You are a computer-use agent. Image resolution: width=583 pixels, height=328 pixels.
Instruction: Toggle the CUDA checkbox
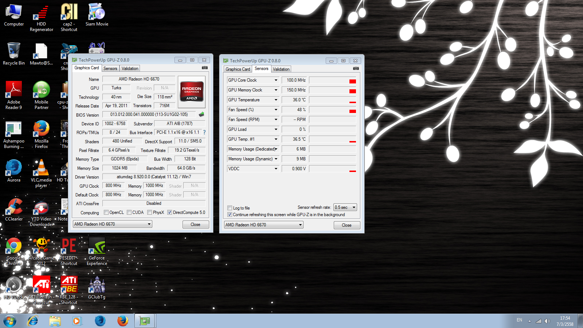pyautogui.click(x=129, y=212)
